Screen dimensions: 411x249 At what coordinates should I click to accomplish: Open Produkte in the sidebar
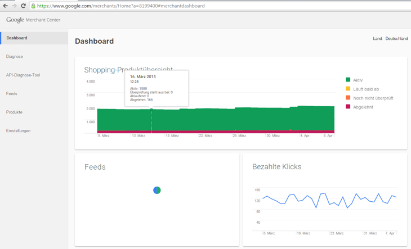[x=14, y=112]
